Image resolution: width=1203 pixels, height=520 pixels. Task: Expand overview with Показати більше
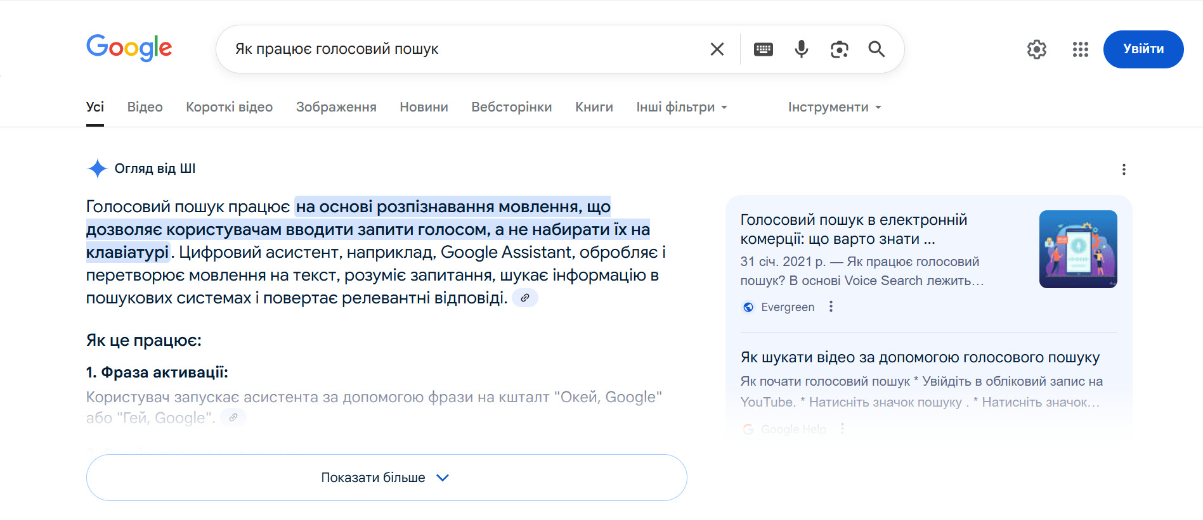386,478
